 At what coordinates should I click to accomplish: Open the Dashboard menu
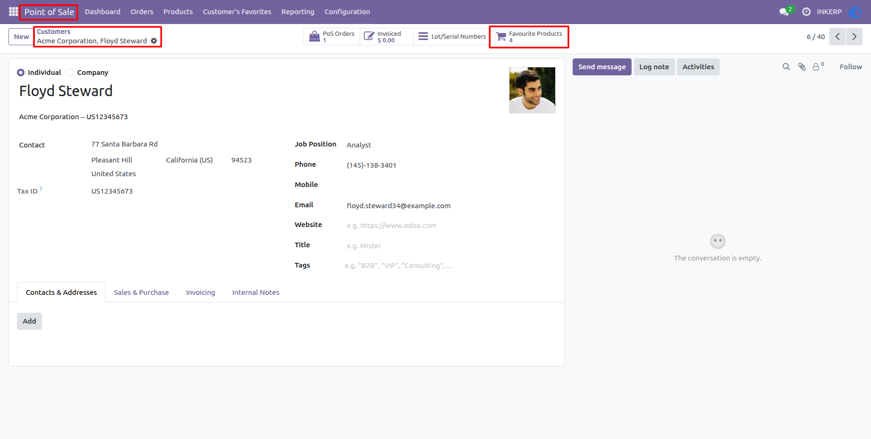[x=102, y=12]
